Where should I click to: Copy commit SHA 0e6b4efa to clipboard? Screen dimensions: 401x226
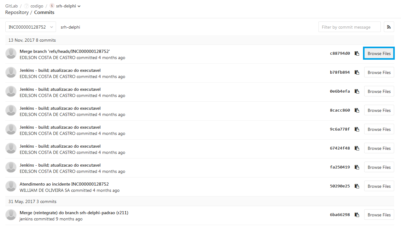(x=357, y=91)
